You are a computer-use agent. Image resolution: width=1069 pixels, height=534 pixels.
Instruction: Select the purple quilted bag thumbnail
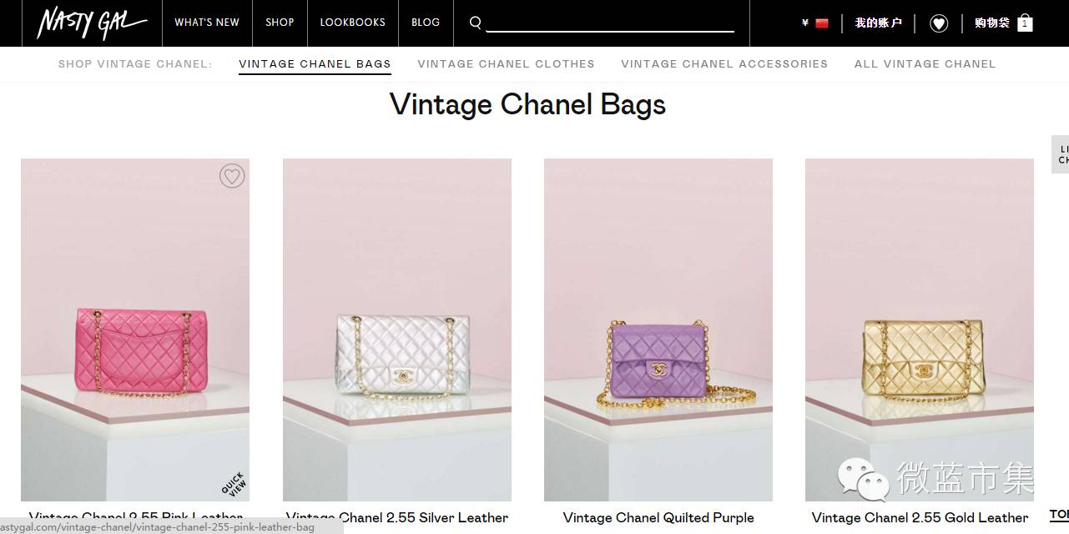[x=658, y=330]
